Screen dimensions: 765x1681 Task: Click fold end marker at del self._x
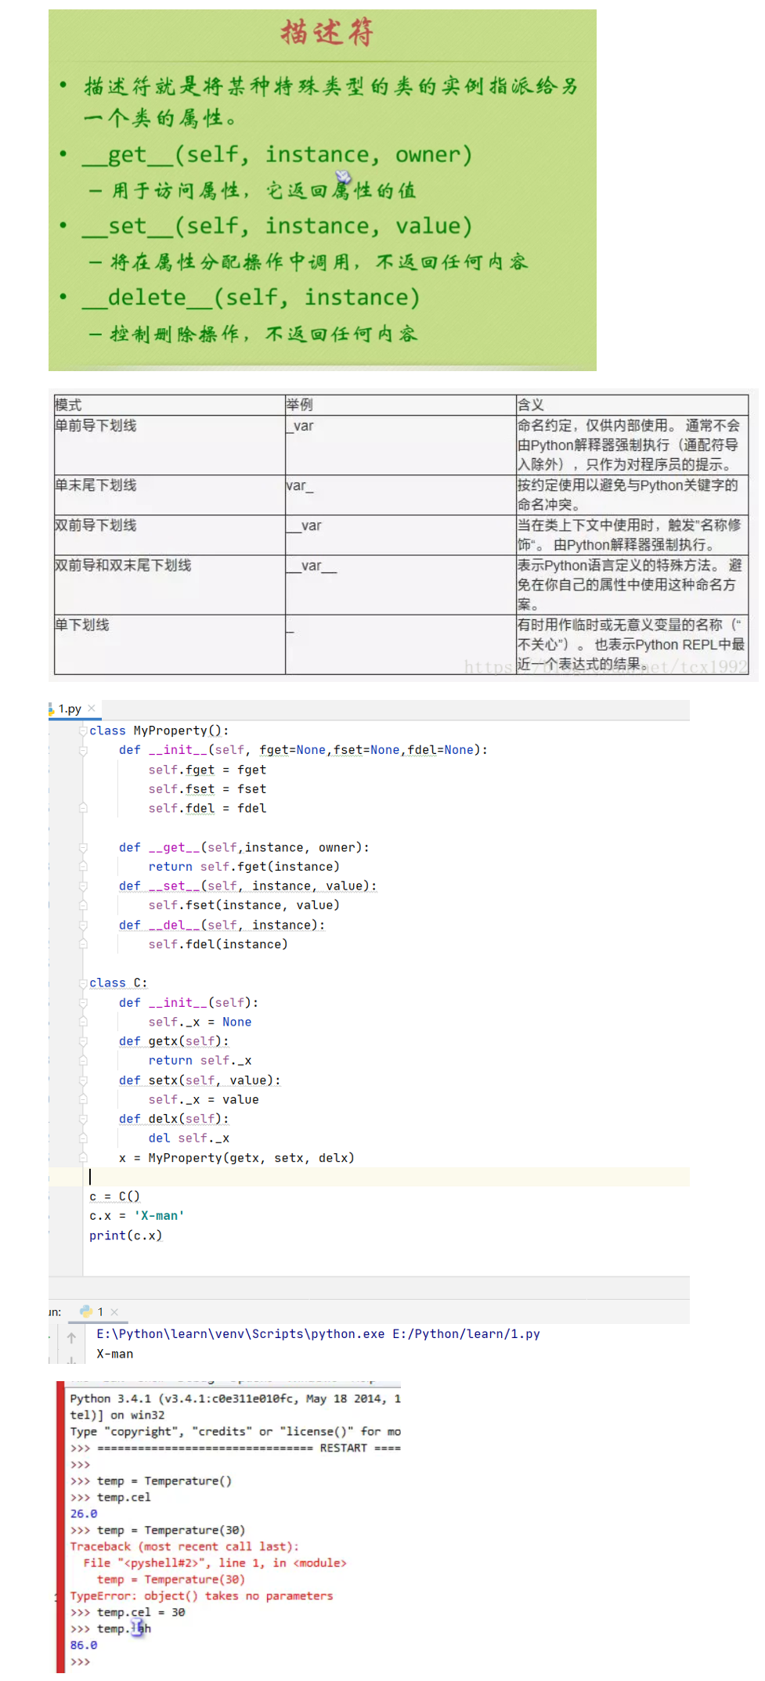click(x=83, y=1138)
